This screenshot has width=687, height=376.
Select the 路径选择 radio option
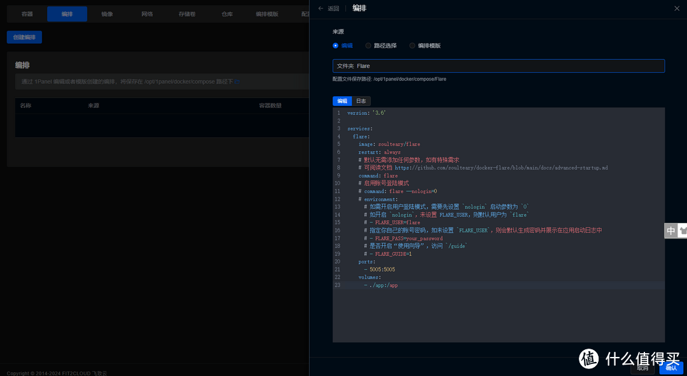pos(368,46)
